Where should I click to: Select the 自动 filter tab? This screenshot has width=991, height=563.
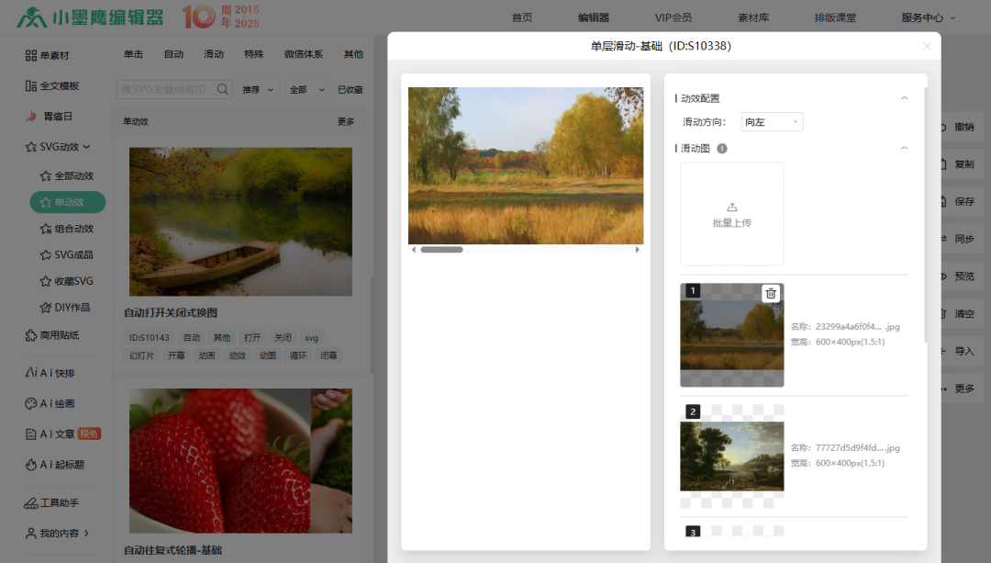[x=173, y=54]
